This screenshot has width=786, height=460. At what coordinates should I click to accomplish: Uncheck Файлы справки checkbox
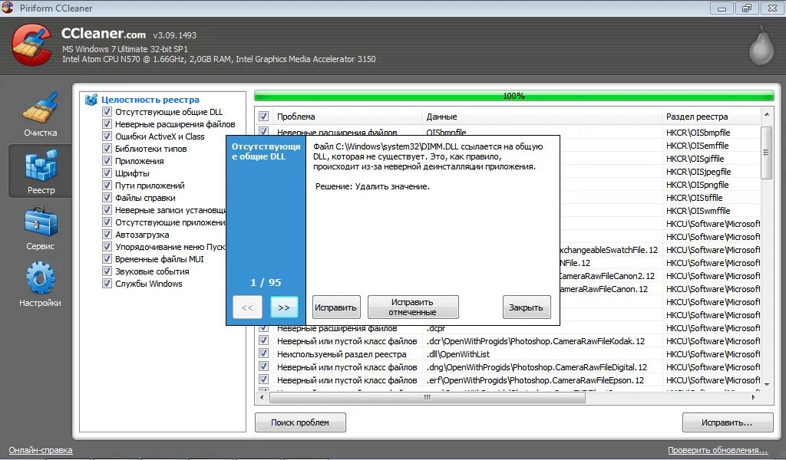(107, 197)
